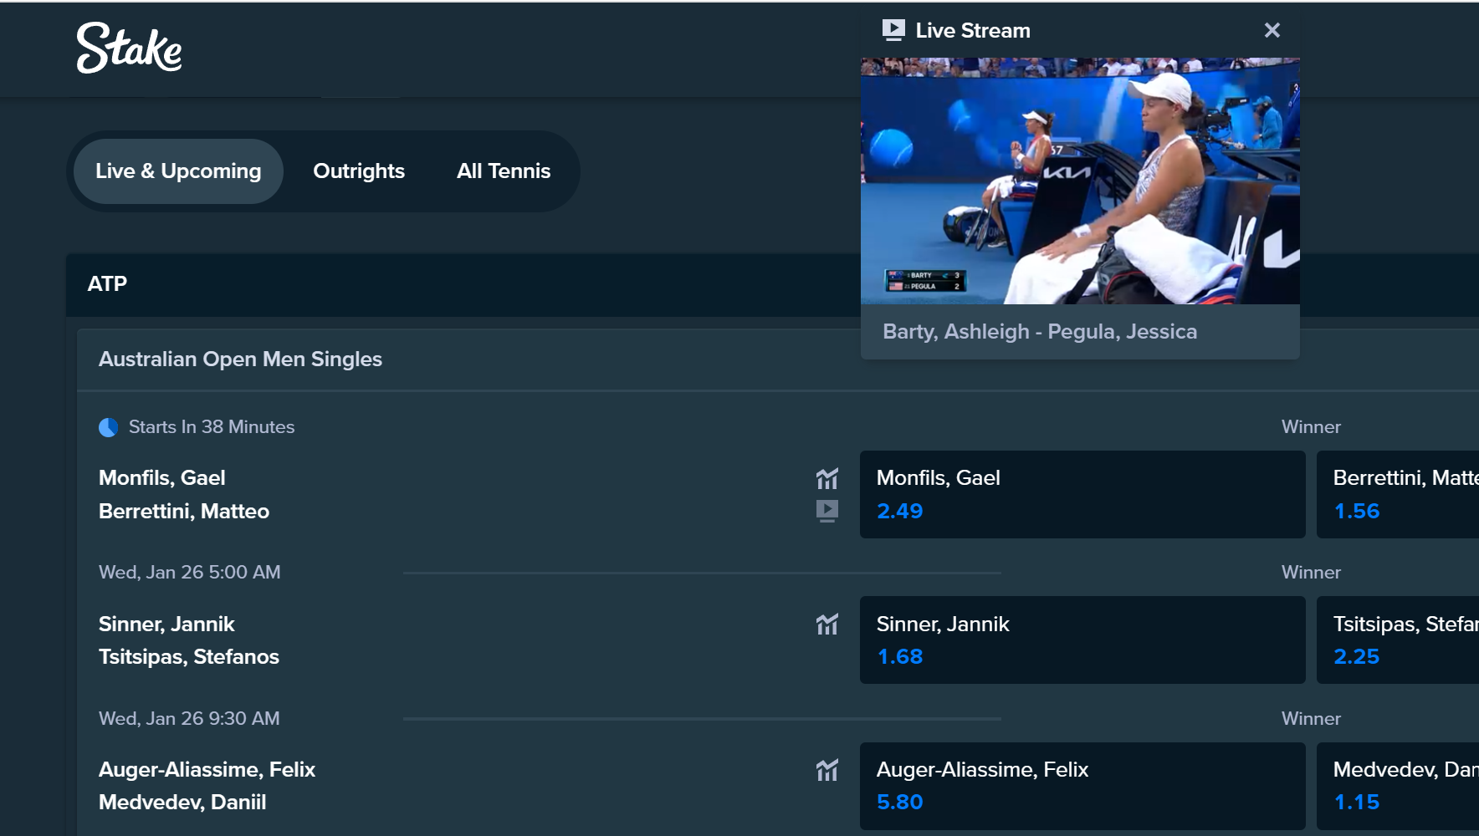Bet on Berrettini, Matteo at 1.56
Image resolution: width=1479 pixels, height=836 pixels.
coord(1398,494)
